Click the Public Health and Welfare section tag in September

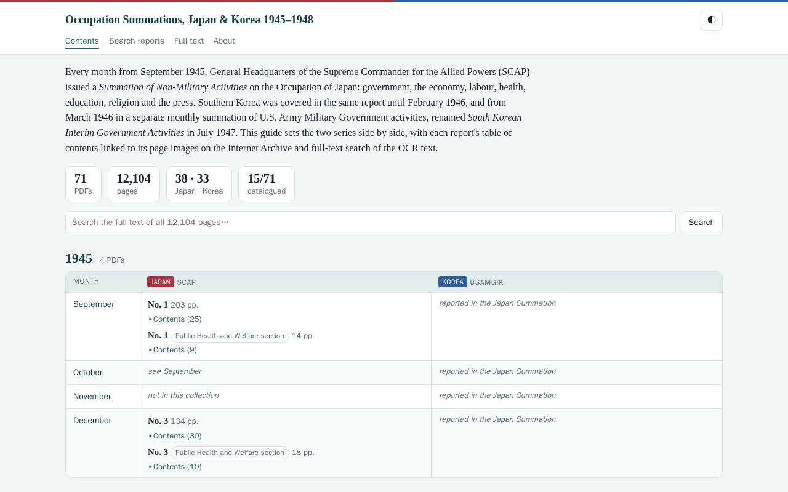tap(230, 336)
